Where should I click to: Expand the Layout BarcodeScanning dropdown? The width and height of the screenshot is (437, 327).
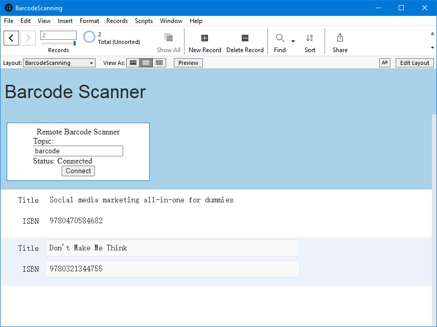59,63
